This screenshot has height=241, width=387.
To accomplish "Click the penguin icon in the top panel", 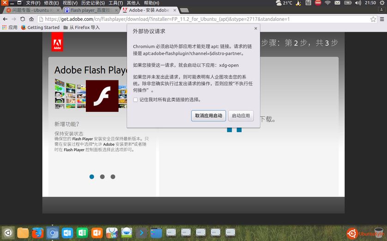I will click(x=298, y=3).
